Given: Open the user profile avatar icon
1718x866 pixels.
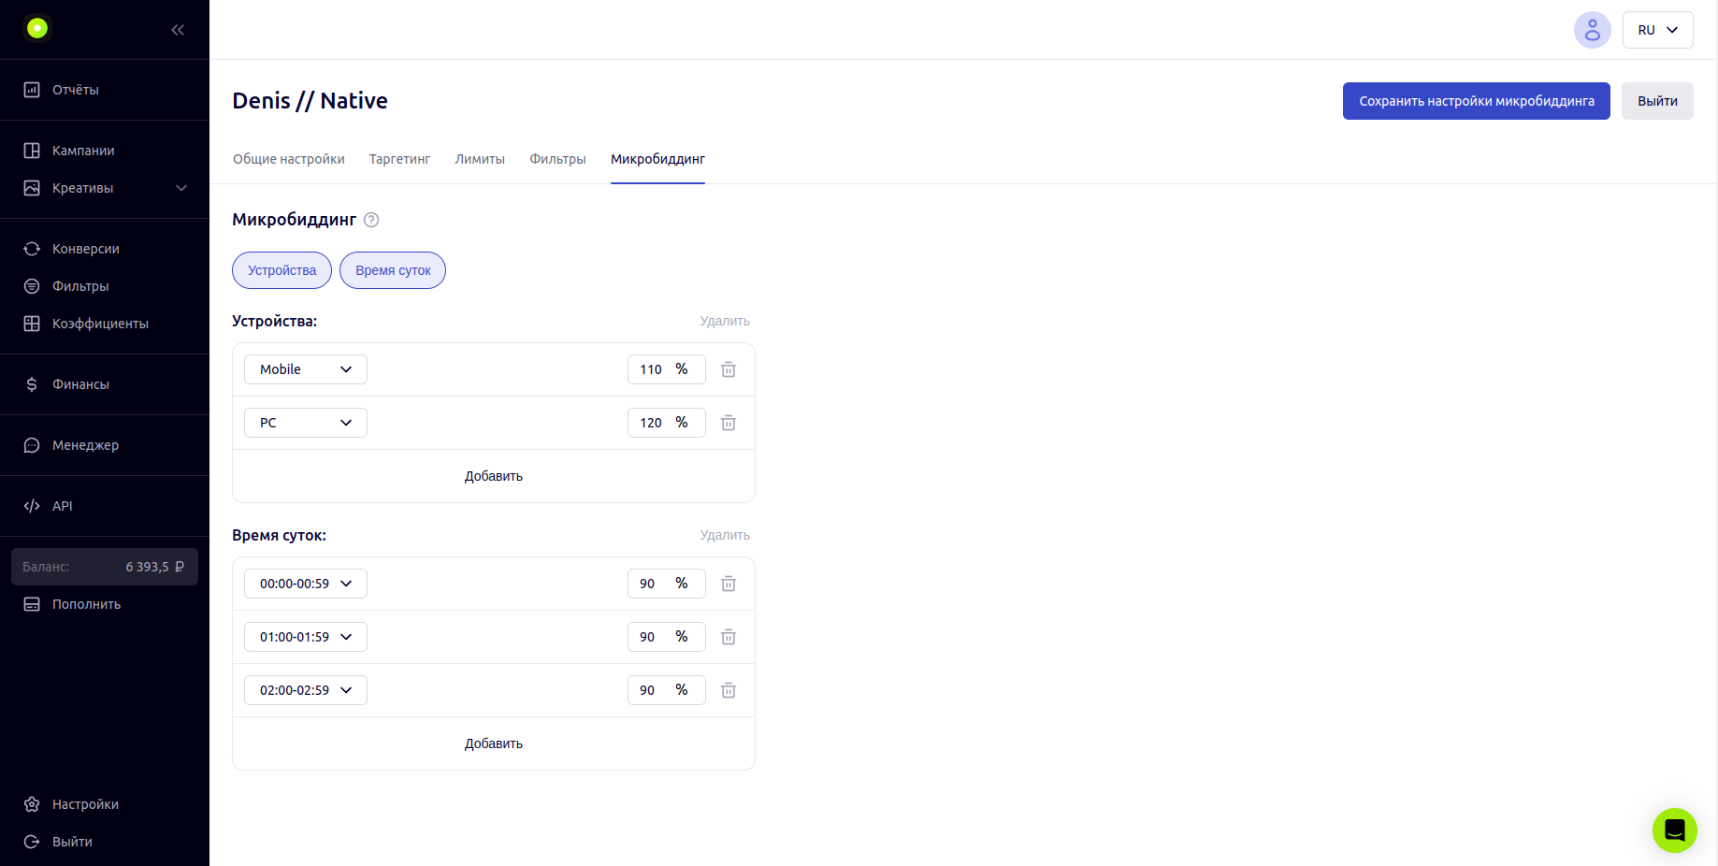Looking at the screenshot, I should pyautogui.click(x=1592, y=30).
